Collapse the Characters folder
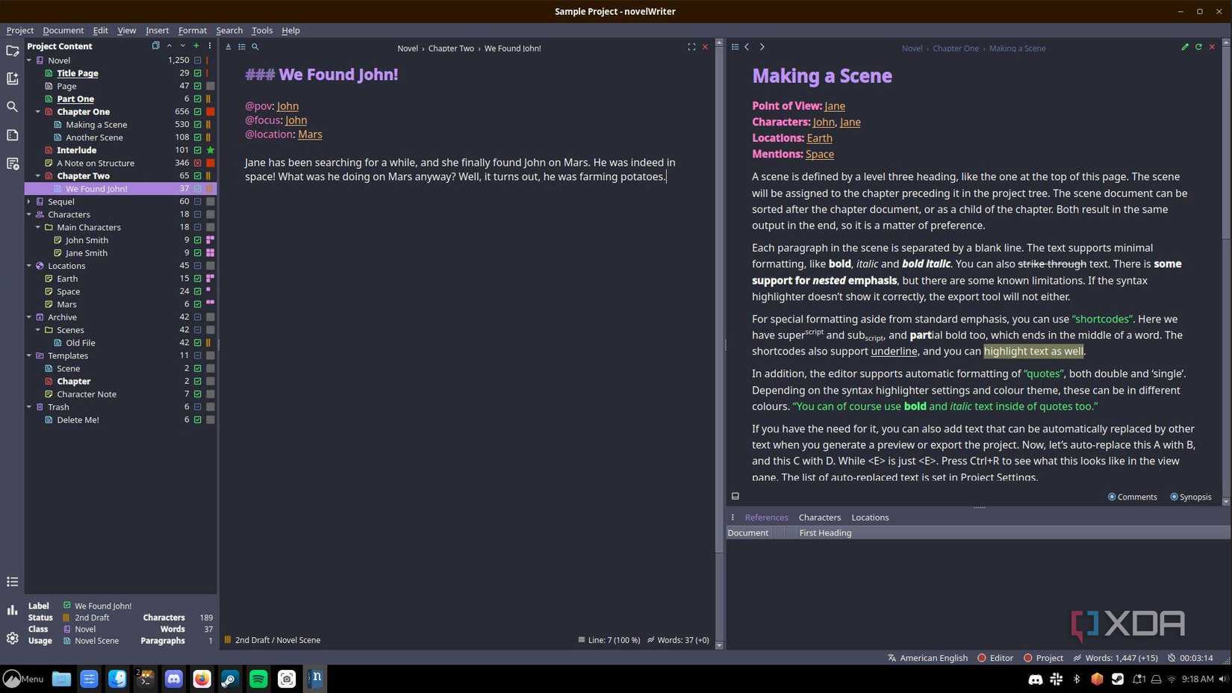 coord(29,214)
